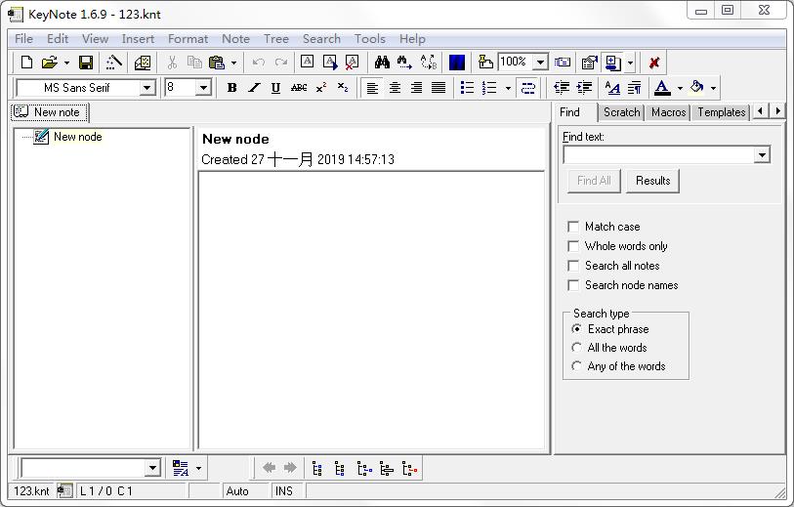Screen dimensions: 794x507
Task: Click the bulleted list icon
Action: (467, 88)
